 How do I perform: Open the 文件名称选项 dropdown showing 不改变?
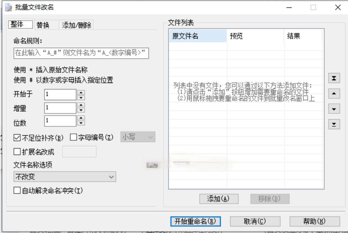pyautogui.click(x=64, y=176)
